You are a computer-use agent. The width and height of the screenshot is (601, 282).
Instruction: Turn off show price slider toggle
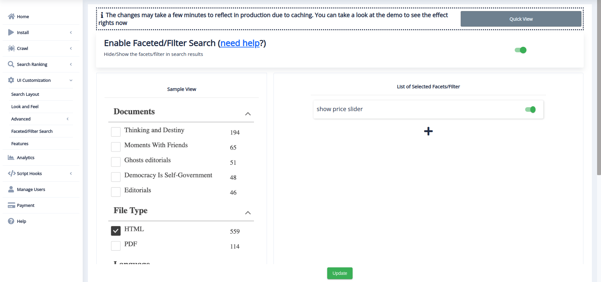coord(530,110)
